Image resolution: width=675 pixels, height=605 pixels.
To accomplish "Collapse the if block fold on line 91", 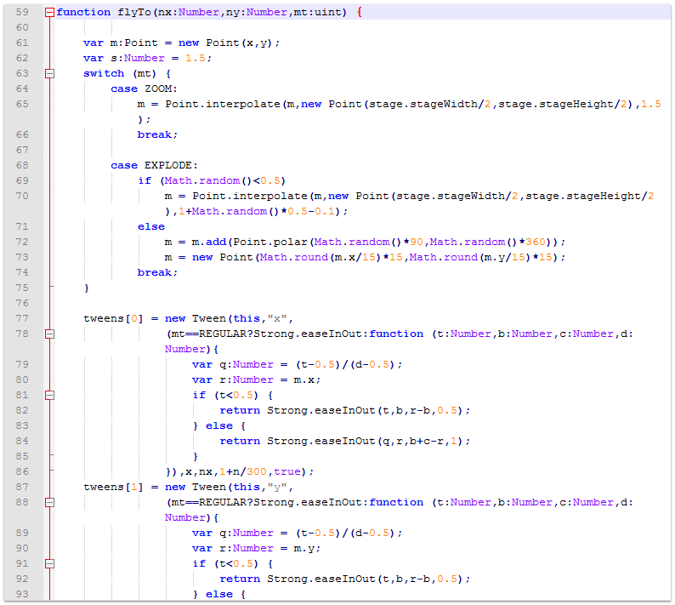I will [x=49, y=564].
